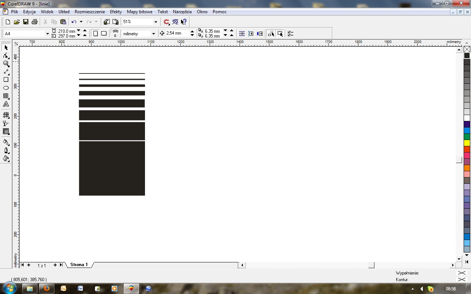Open the milimetry units dropdown
This screenshot has height=294, width=471.
(153, 34)
